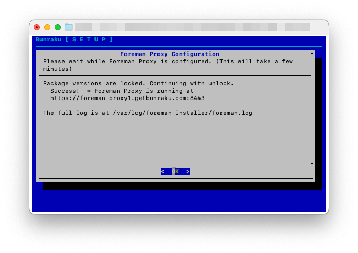Maximize window using green button
Screen dimensions: 358x253
click(58, 27)
